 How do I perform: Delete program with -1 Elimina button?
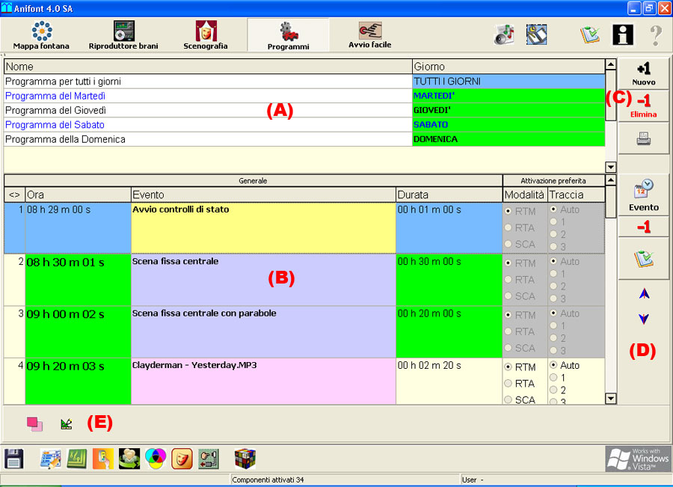coord(643,106)
